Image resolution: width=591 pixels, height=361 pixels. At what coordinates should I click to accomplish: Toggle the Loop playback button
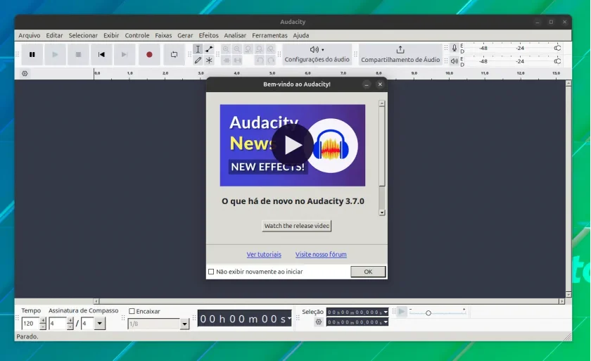click(174, 55)
